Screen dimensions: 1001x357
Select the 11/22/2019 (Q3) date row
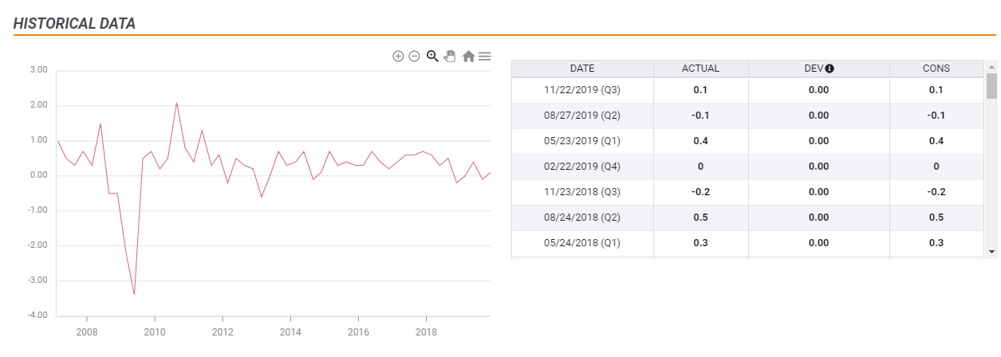click(x=581, y=90)
